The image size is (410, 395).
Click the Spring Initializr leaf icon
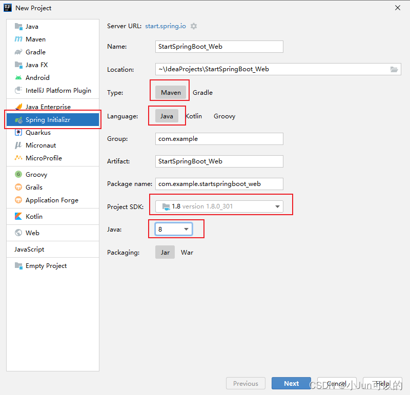(18, 120)
